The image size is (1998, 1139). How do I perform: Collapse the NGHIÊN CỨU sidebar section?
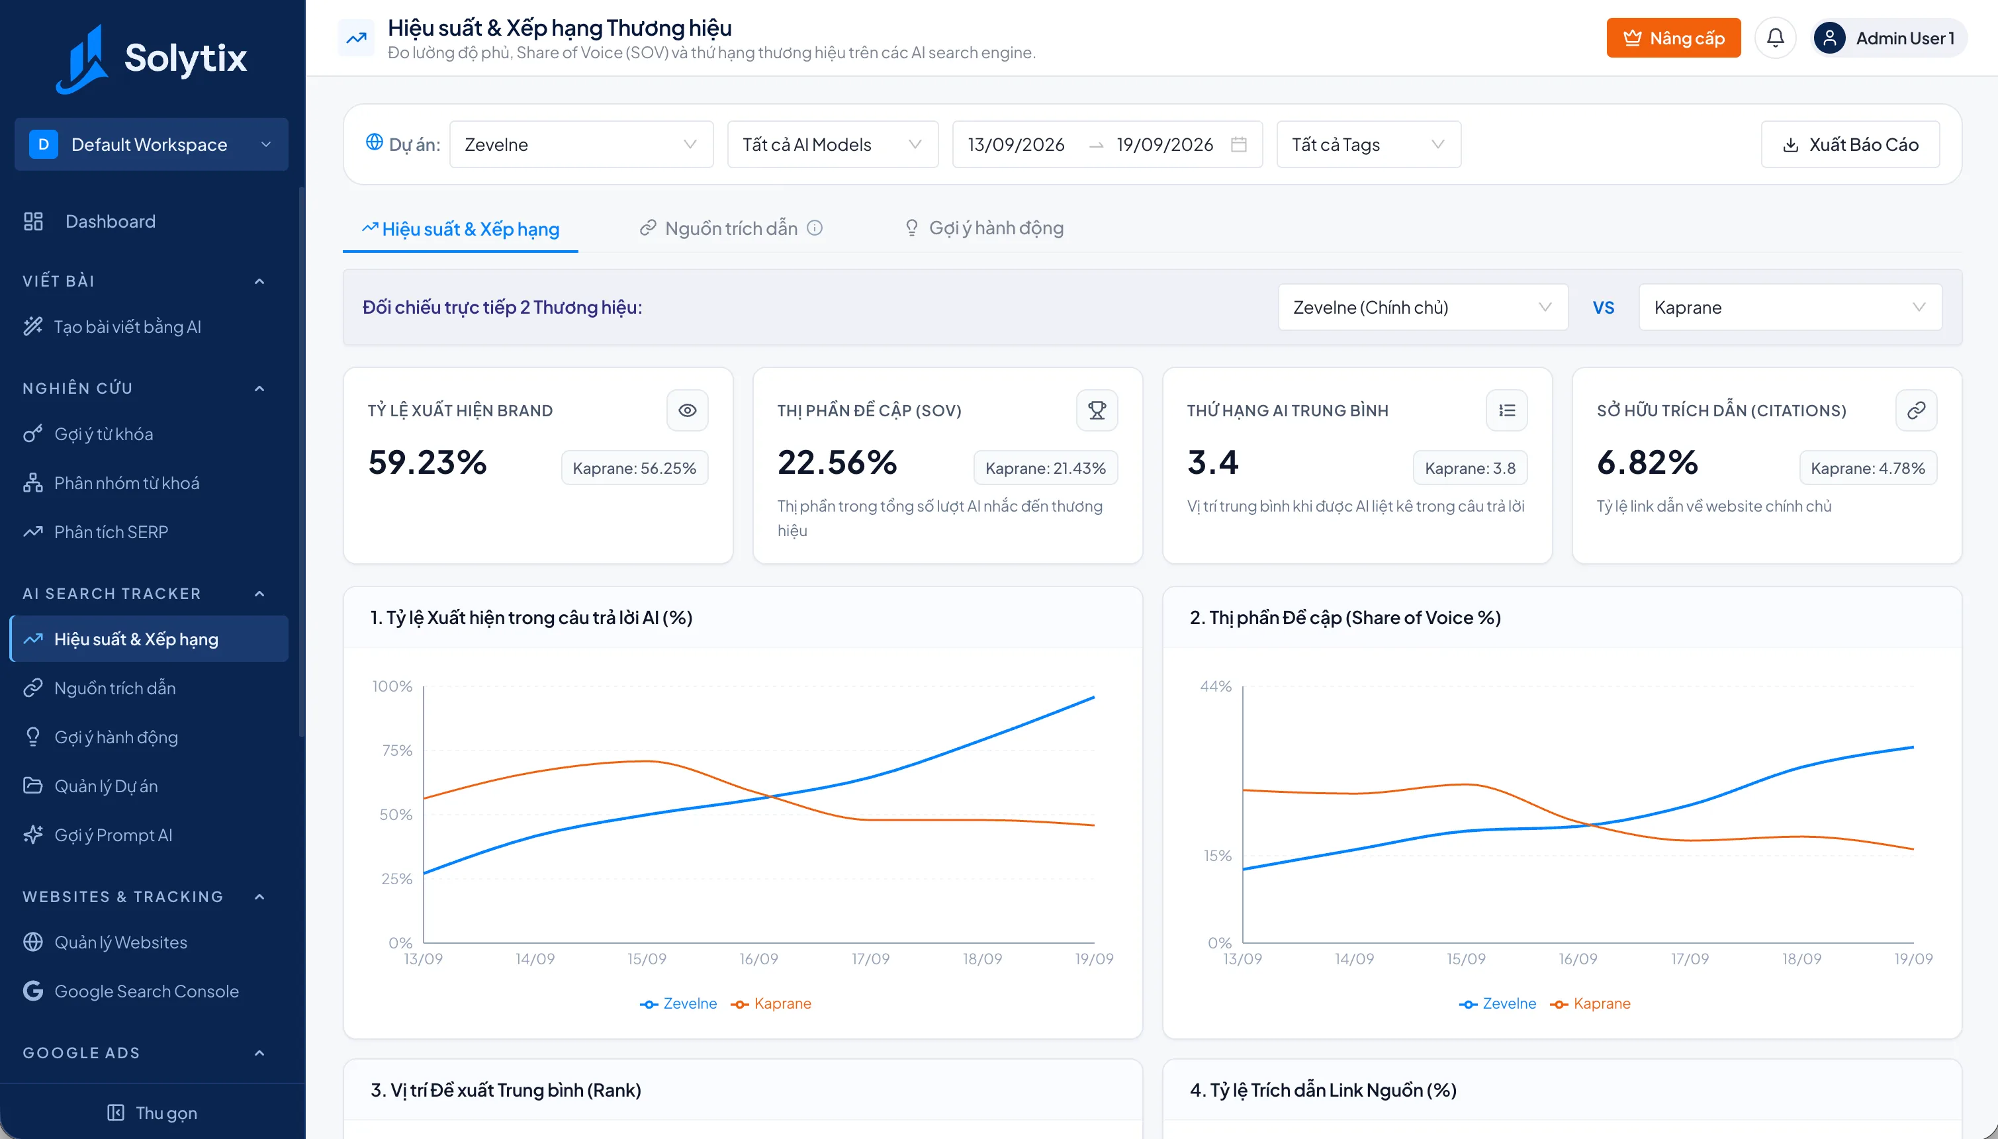click(259, 388)
